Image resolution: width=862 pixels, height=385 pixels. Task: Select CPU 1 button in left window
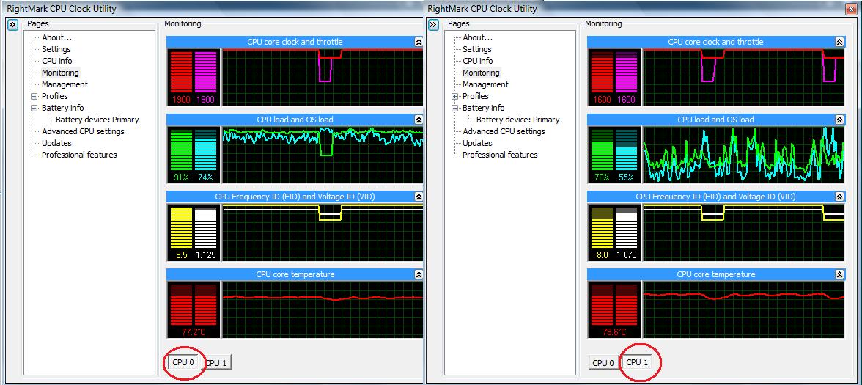pos(216,362)
